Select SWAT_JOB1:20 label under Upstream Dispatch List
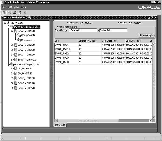The width and height of the screenshot is (162, 141). (26, 78)
